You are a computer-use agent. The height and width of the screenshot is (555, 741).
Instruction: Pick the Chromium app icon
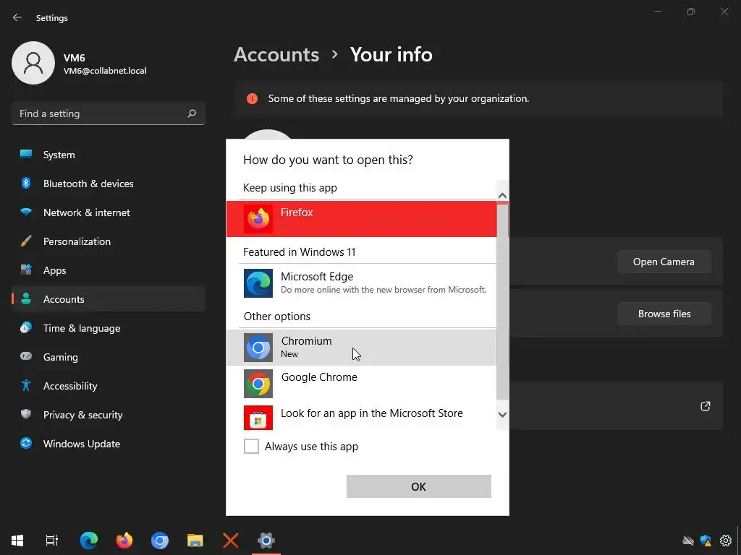(258, 348)
